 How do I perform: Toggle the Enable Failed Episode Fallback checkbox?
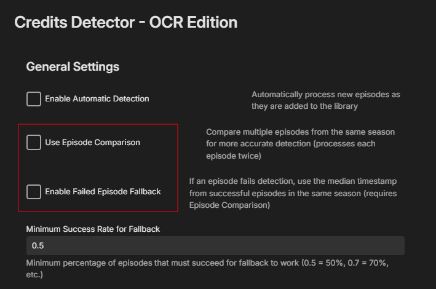click(x=34, y=192)
